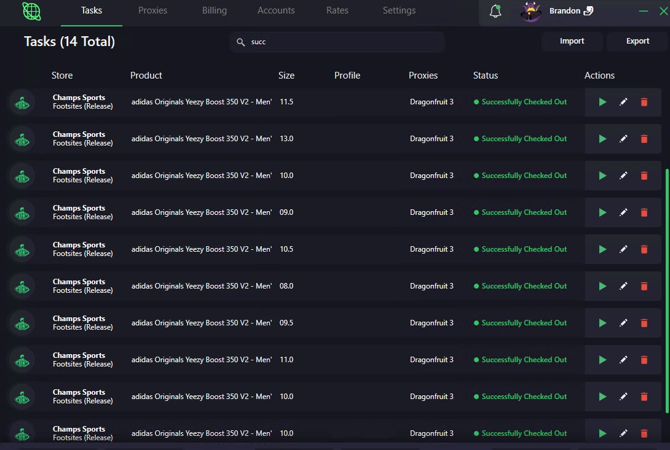The image size is (670, 450).
Task: Delete the size 09.0 task
Action: click(x=644, y=212)
